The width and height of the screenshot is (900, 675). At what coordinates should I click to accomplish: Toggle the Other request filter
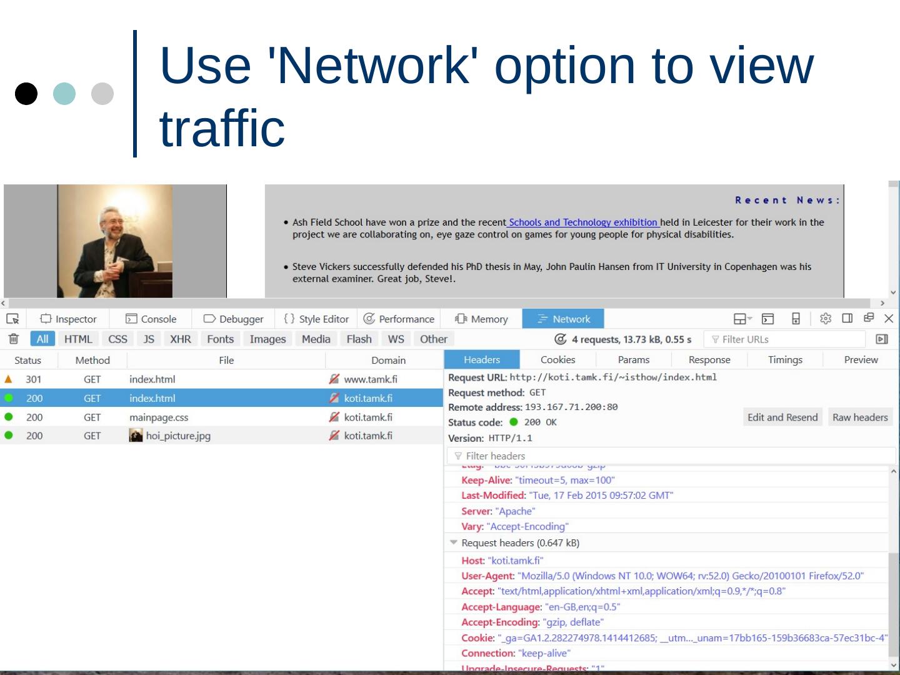click(434, 339)
